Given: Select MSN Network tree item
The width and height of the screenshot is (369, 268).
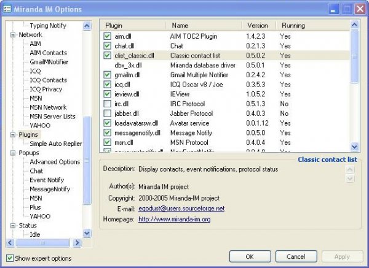Looking at the screenshot, I should pyautogui.click(x=48, y=107).
